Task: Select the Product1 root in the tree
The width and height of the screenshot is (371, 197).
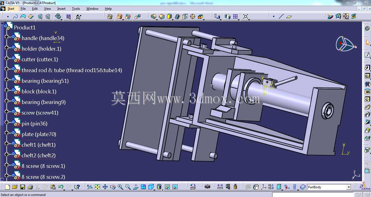Action: 25,27
